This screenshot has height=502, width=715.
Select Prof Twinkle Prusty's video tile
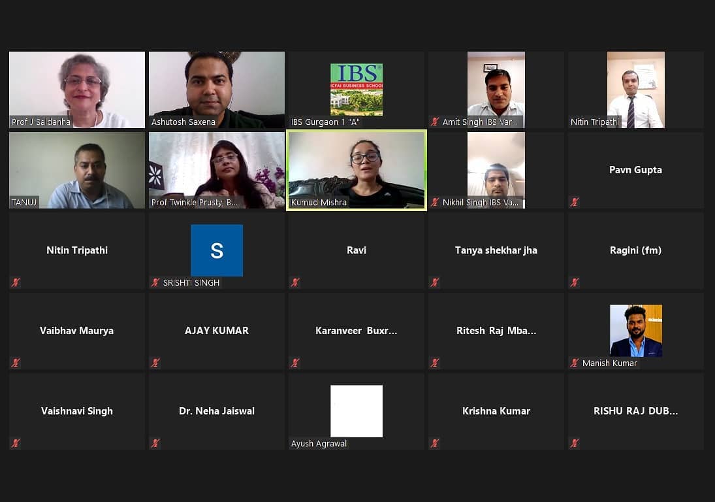pyautogui.click(x=217, y=170)
